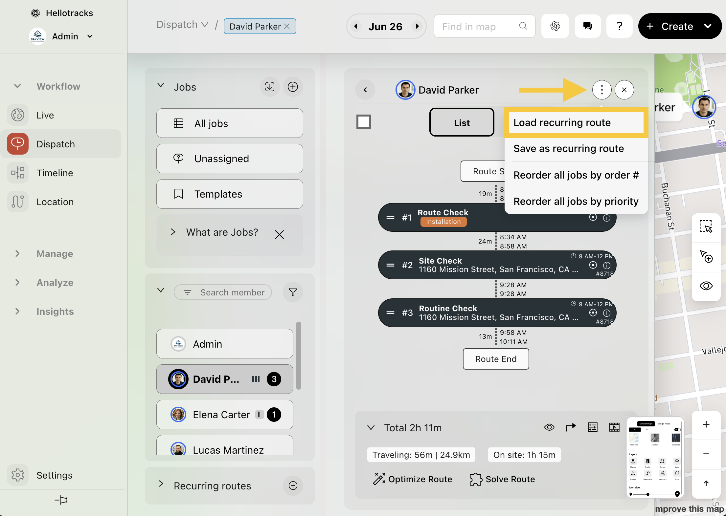Activate the add-point cursor map tool

tap(706, 256)
